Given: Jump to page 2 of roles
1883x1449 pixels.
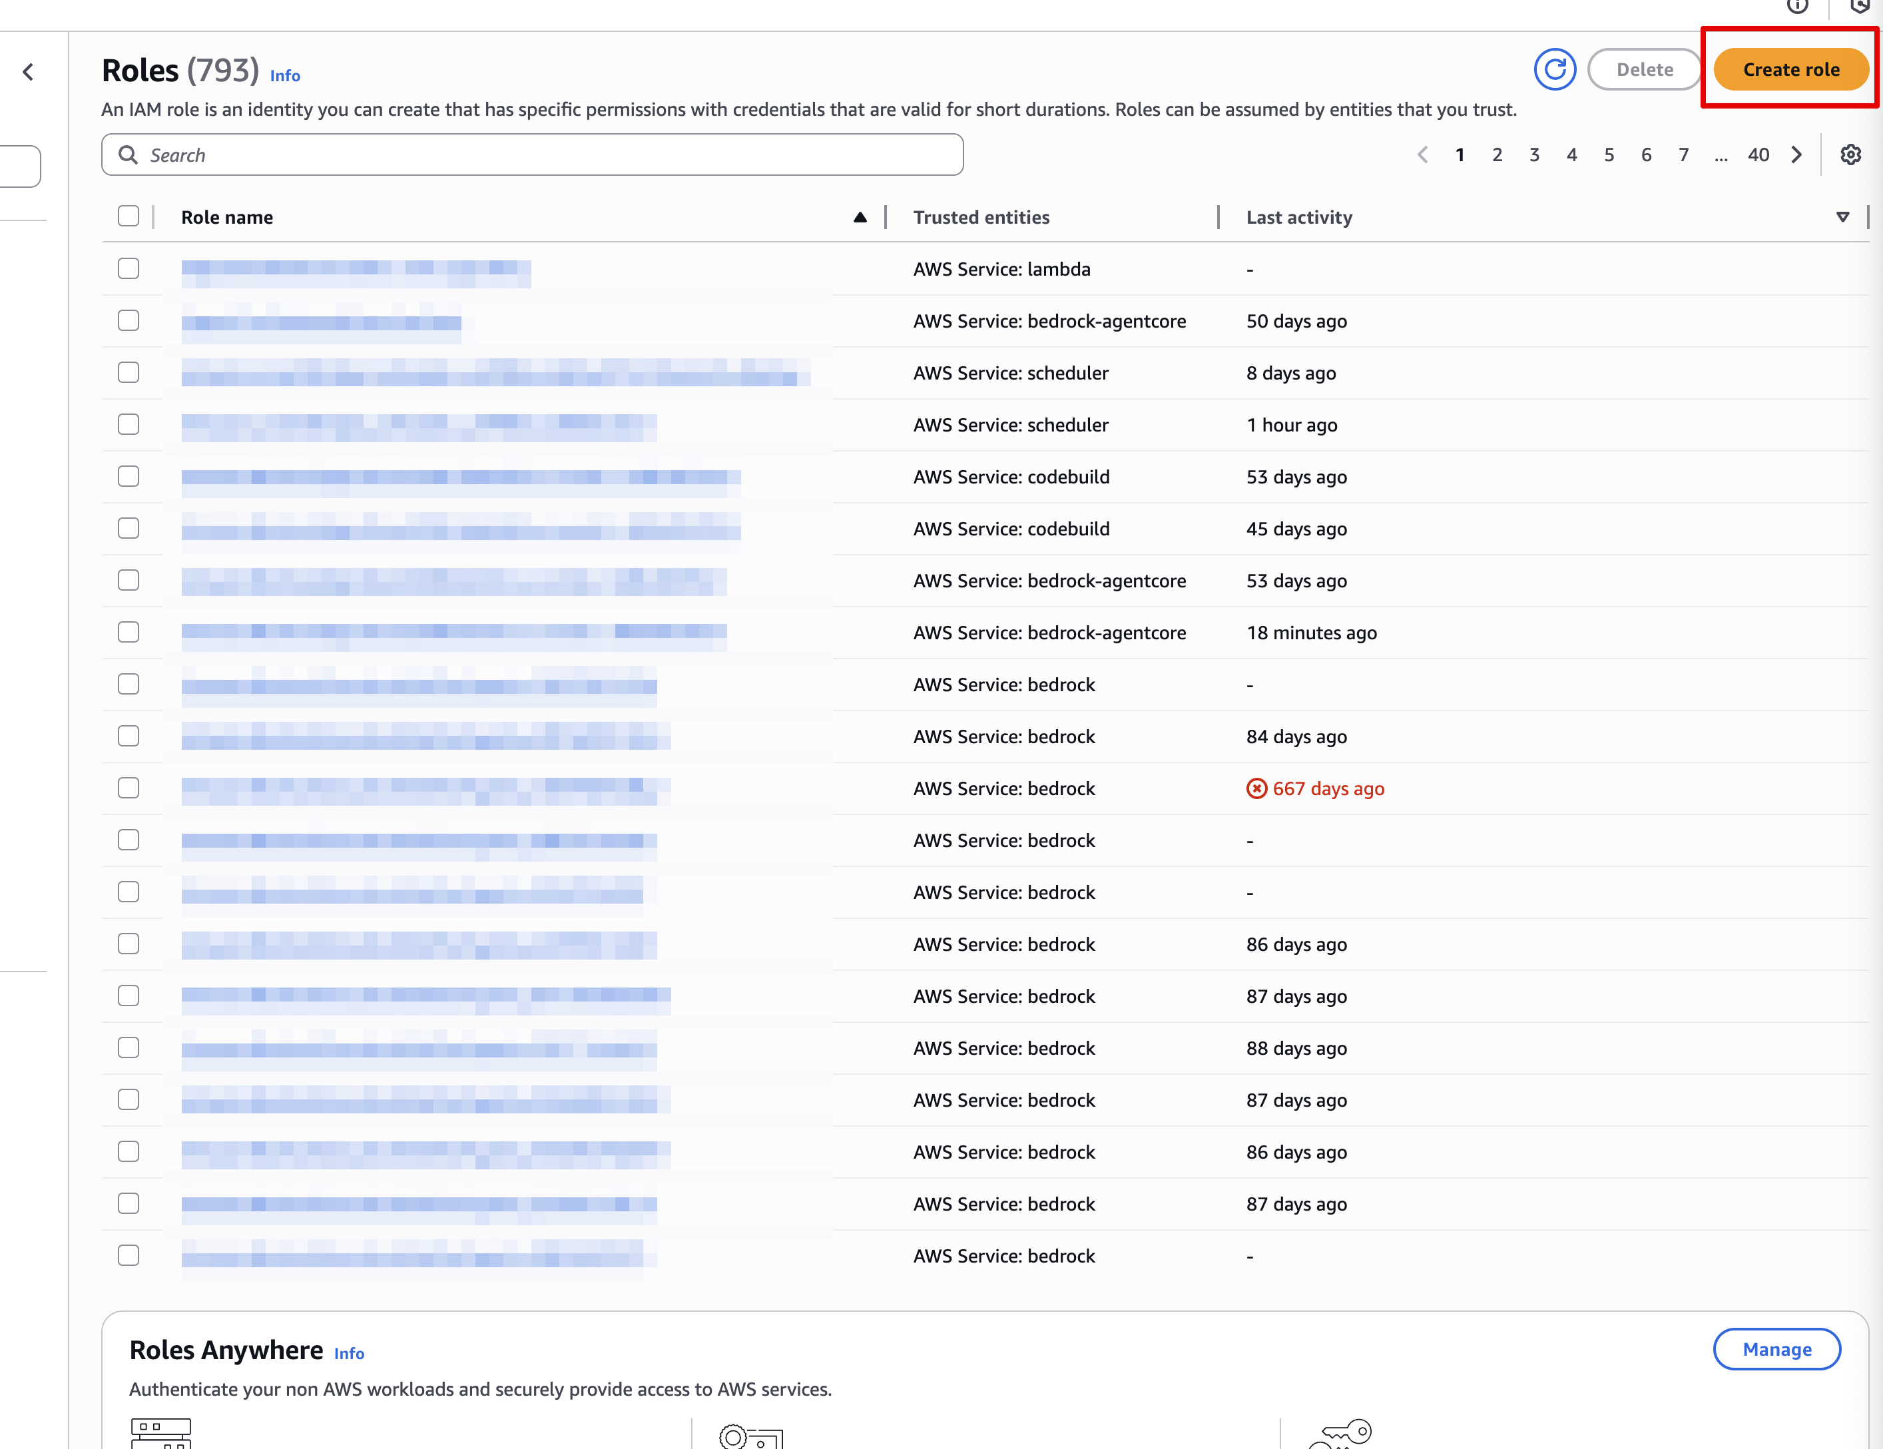Looking at the screenshot, I should tap(1497, 154).
